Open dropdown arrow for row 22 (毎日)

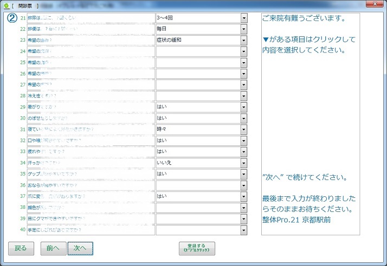coord(244,29)
